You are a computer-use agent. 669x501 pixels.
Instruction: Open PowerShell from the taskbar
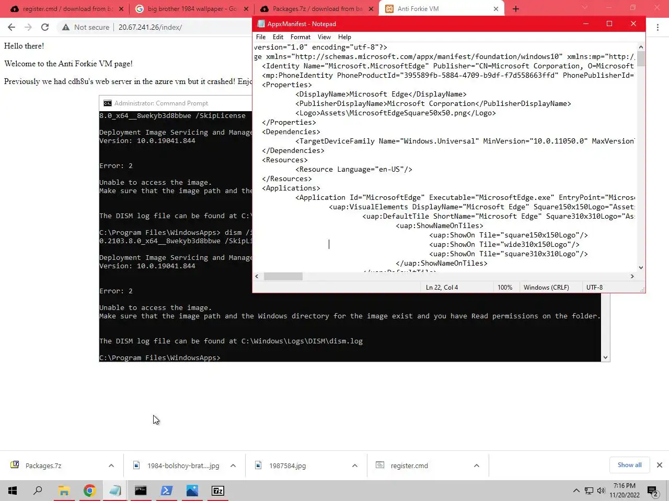pyautogui.click(x=166, y=491)
